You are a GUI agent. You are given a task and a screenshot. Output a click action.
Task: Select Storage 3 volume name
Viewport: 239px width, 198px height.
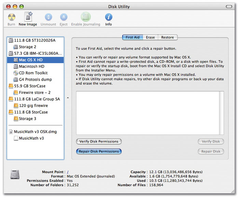click(x=27, y=119)
